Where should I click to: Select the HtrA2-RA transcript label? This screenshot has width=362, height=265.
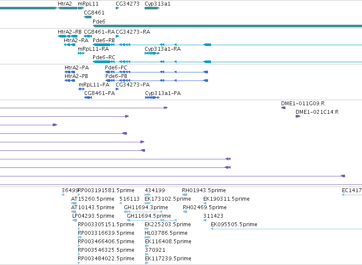click(76, 40)
